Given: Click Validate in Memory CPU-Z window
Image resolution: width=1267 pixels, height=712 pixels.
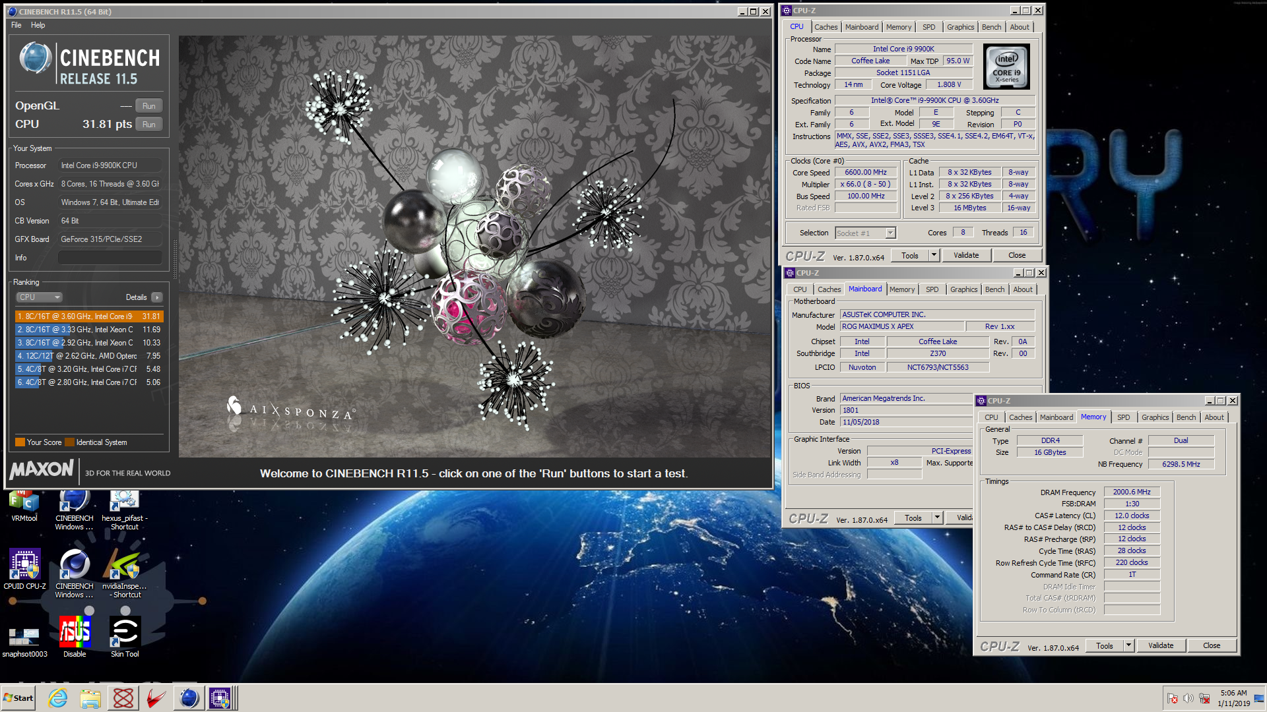Looking at the screenshot, I should [x=1161, y=645].
